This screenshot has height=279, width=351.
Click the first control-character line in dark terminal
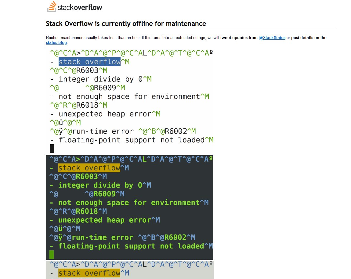[131, 159]
